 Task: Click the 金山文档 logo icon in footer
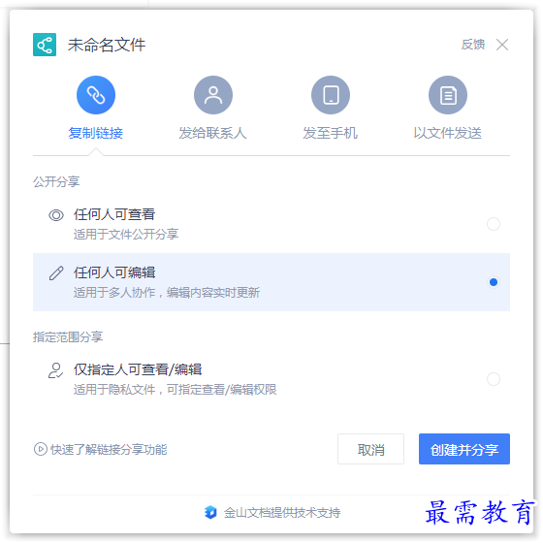(x=210, y=512)
